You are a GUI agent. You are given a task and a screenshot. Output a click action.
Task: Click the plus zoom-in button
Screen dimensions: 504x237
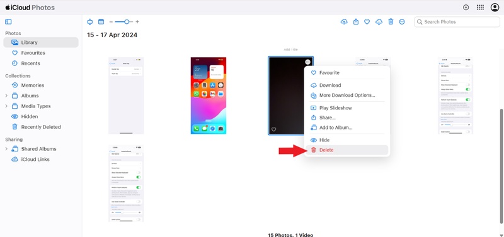tap(137, 22)
